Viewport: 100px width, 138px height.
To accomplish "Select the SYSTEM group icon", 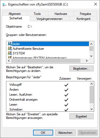I will click(x=10, y=53).
